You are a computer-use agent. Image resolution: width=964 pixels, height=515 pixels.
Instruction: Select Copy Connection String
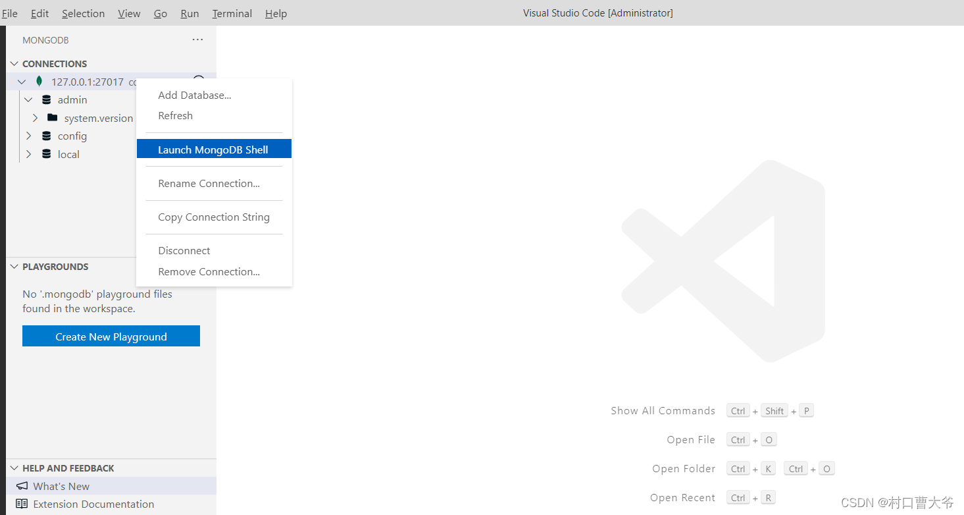coord(214,217)
